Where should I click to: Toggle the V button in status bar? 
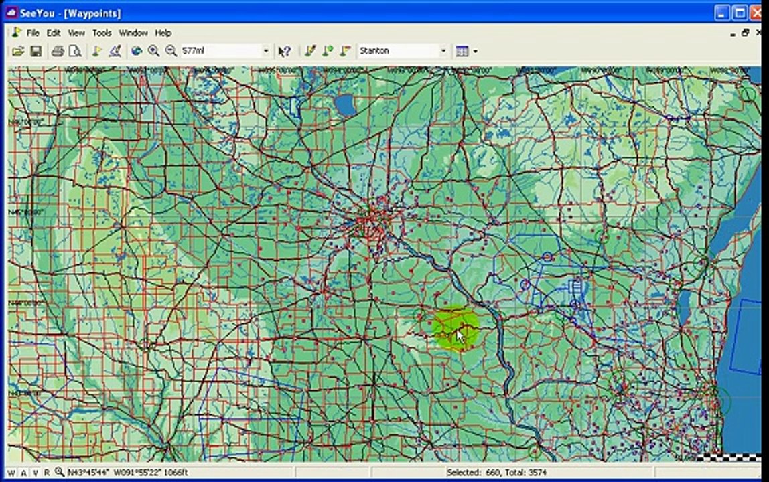36,473
